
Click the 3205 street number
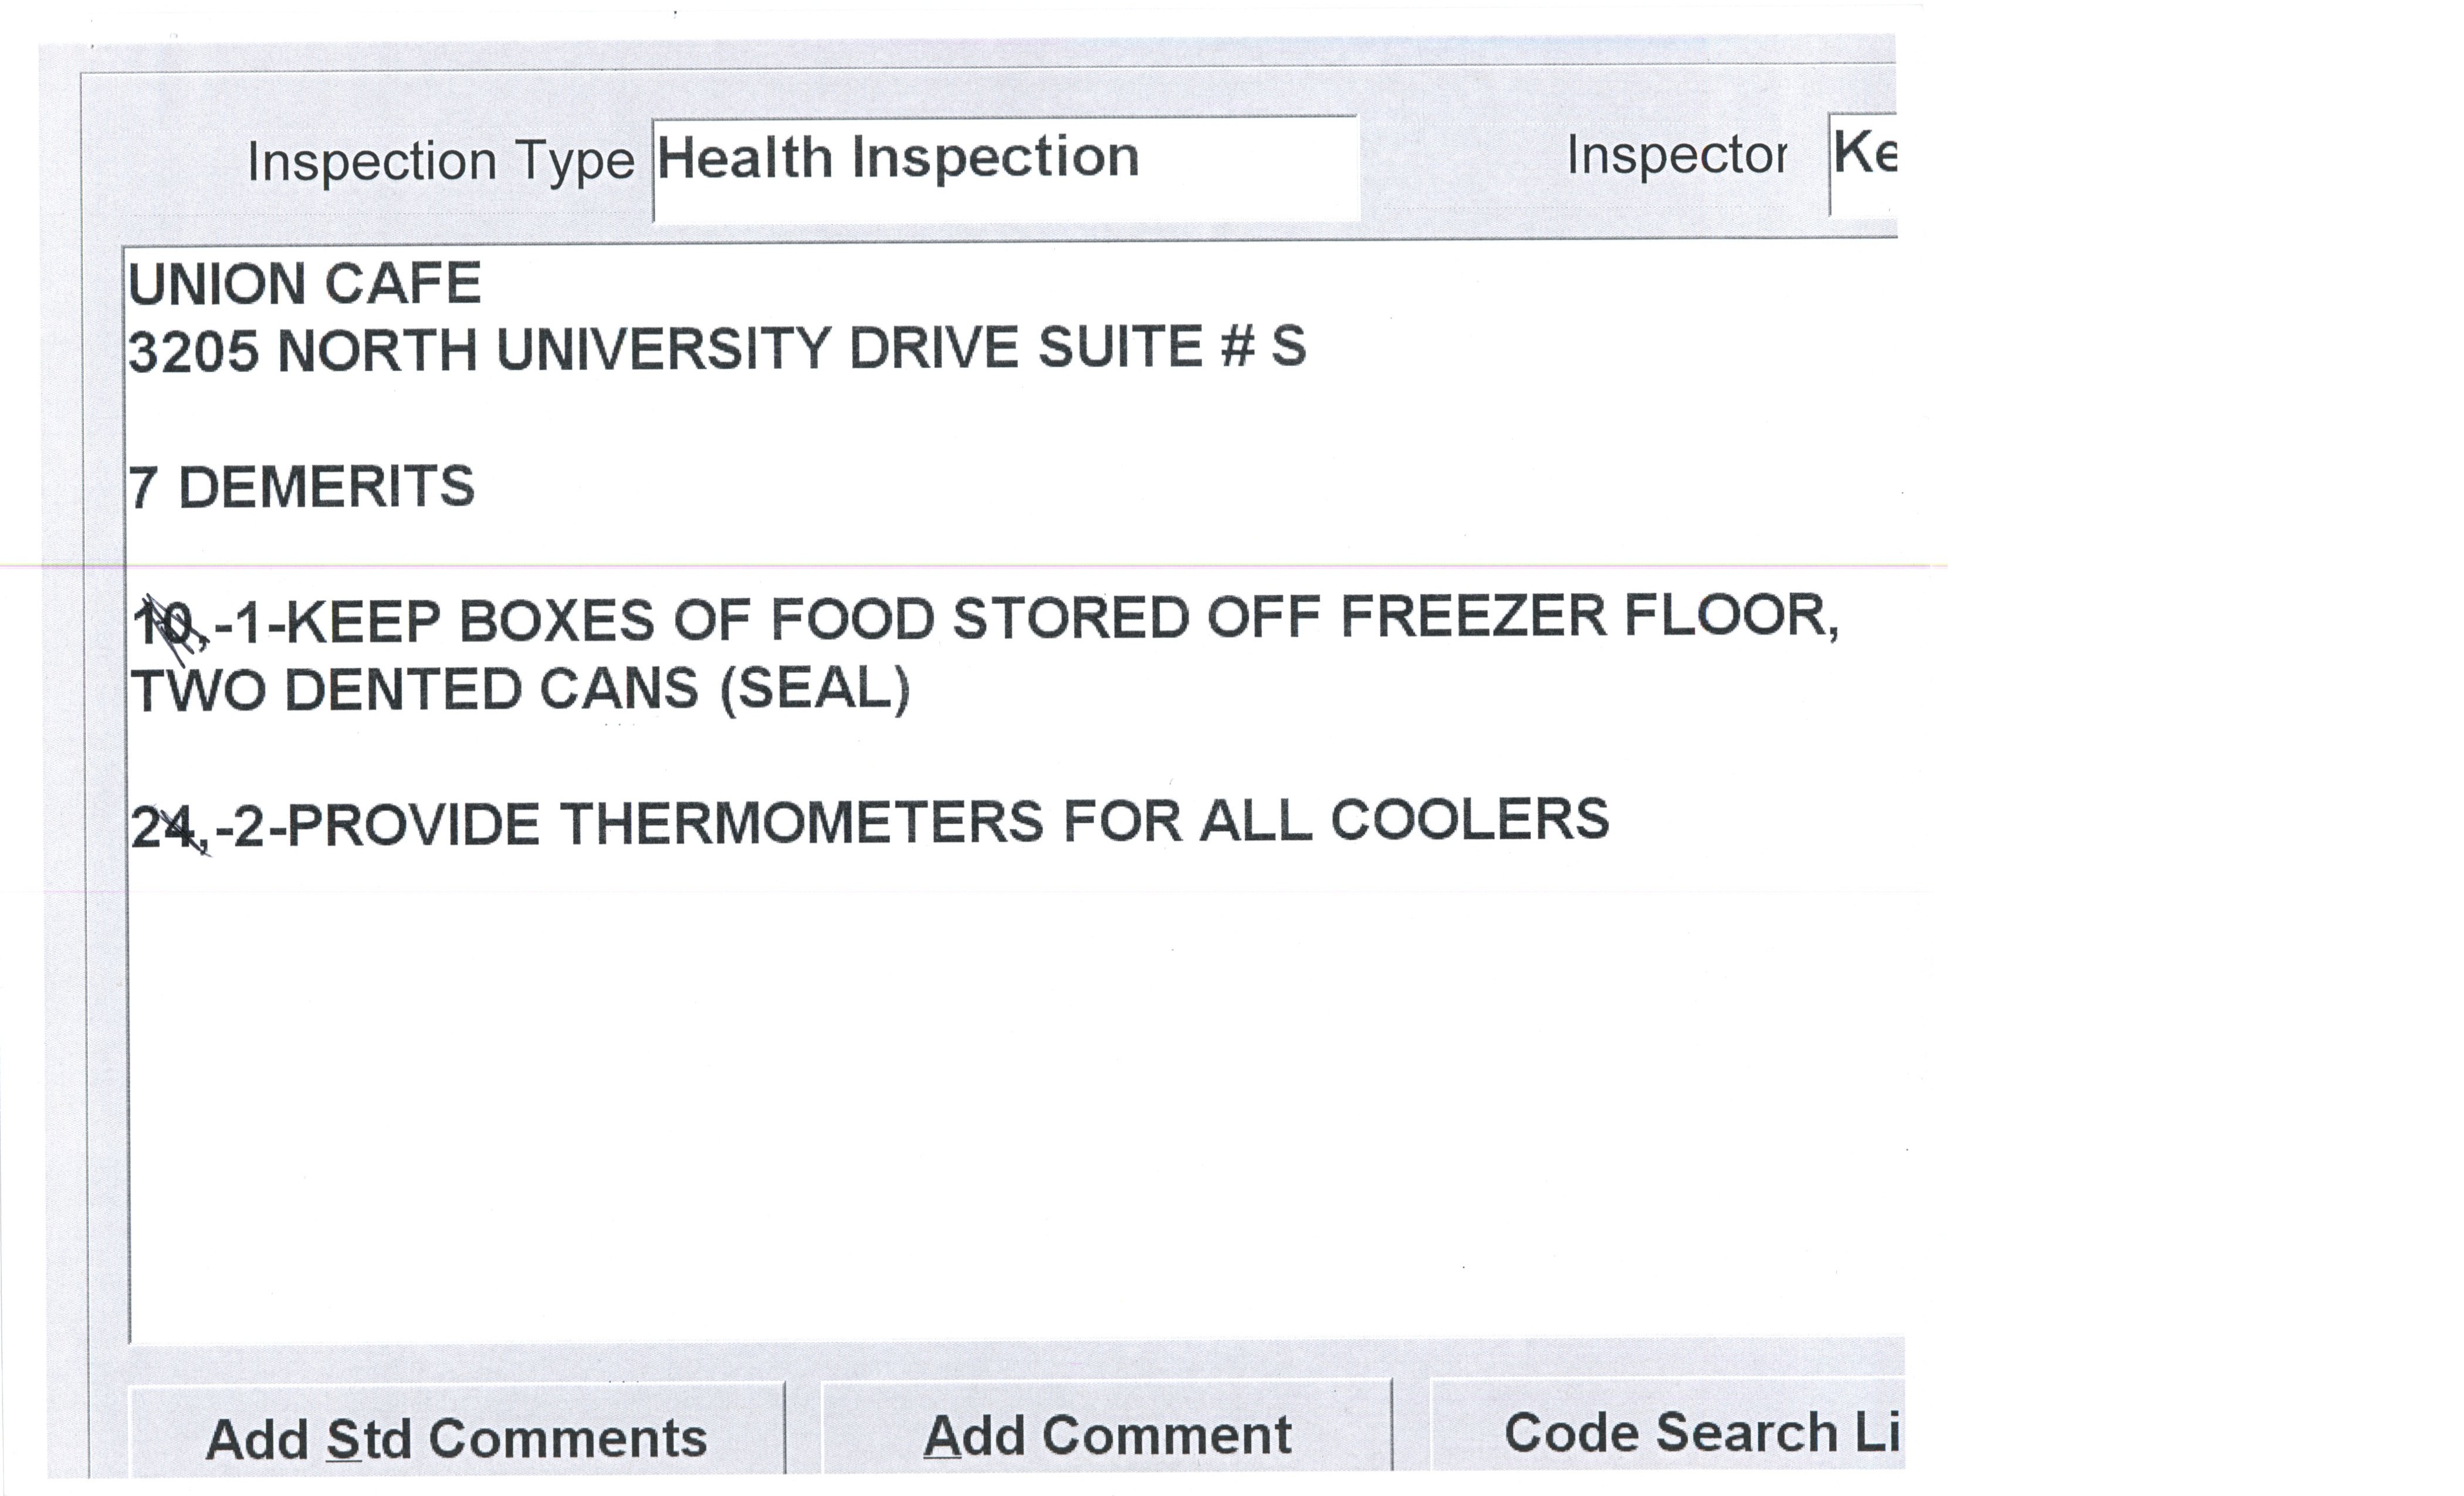tap(193, 352)
